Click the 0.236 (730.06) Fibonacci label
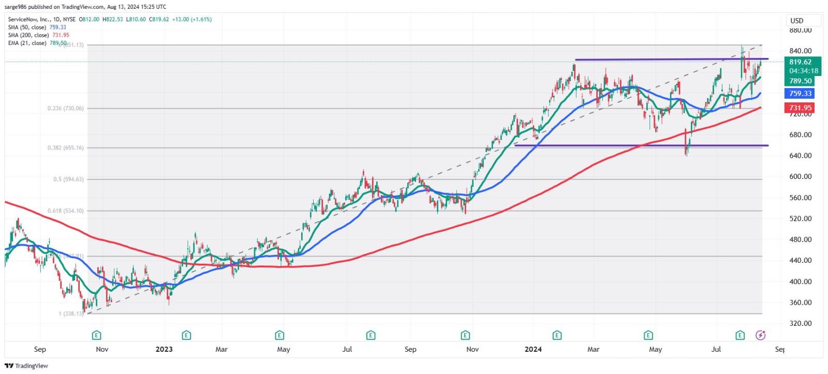 click(65, 109)
